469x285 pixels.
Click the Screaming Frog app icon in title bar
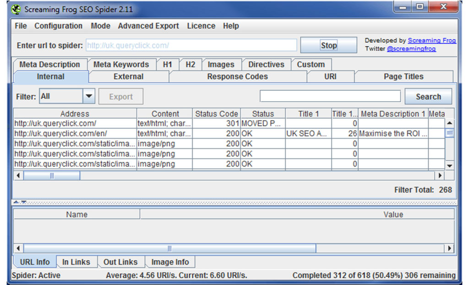click(16, 9)
